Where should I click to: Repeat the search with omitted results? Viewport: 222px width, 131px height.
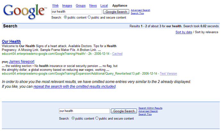(75, 86)
